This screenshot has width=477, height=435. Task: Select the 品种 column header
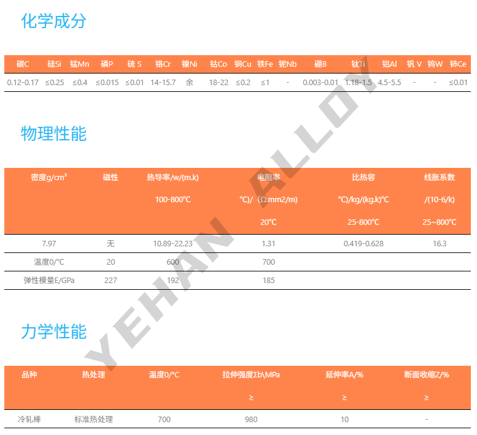click(29, 375)
